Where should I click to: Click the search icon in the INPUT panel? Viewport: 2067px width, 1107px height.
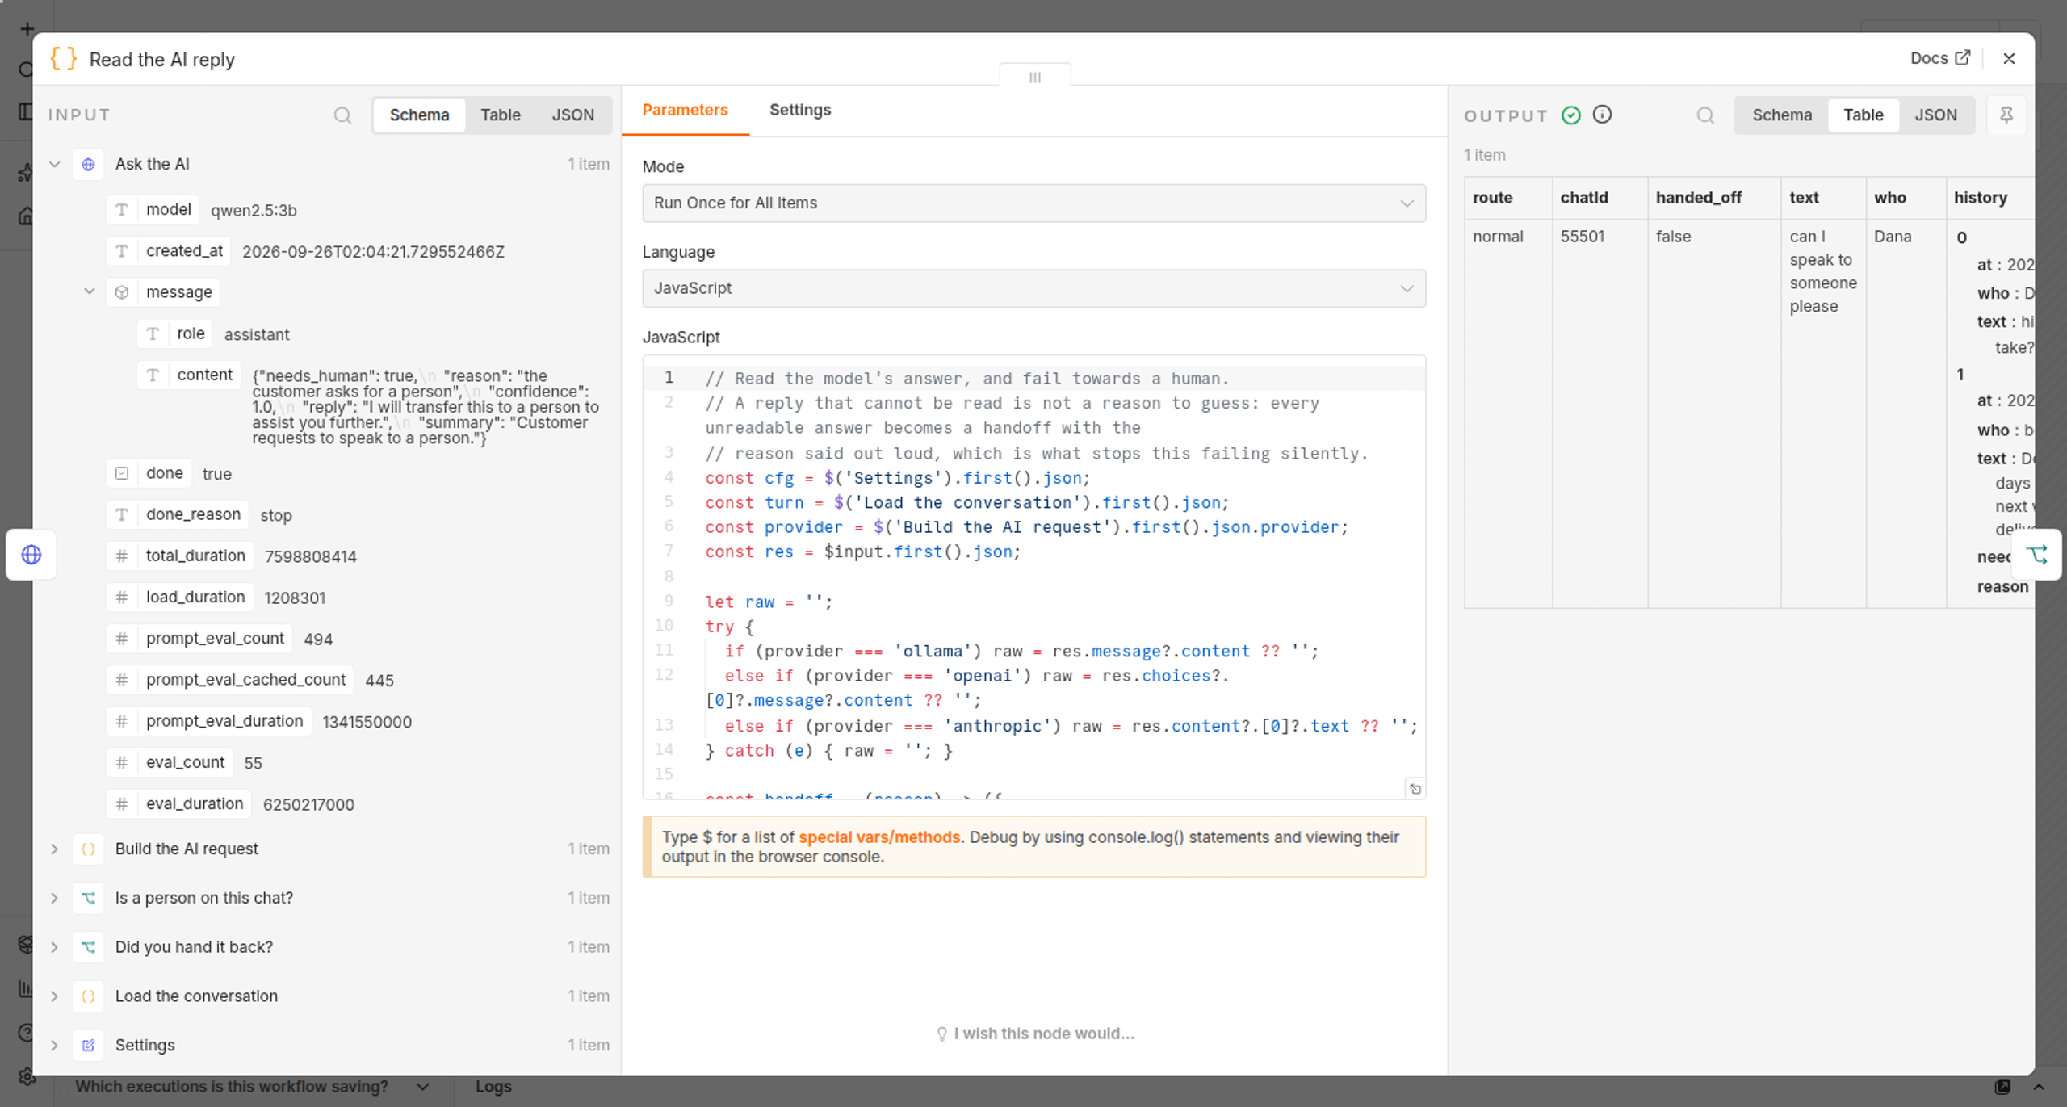pos(342,115)
